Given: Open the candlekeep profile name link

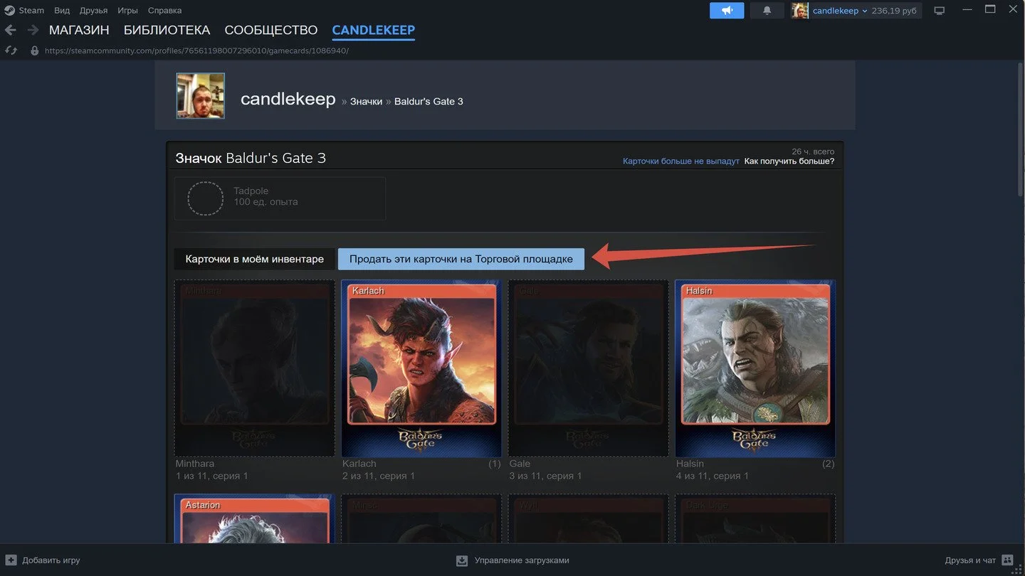Looking at the screenshot, I should pos(288,99).
